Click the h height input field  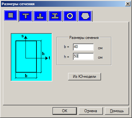click(x=83, y=56)
